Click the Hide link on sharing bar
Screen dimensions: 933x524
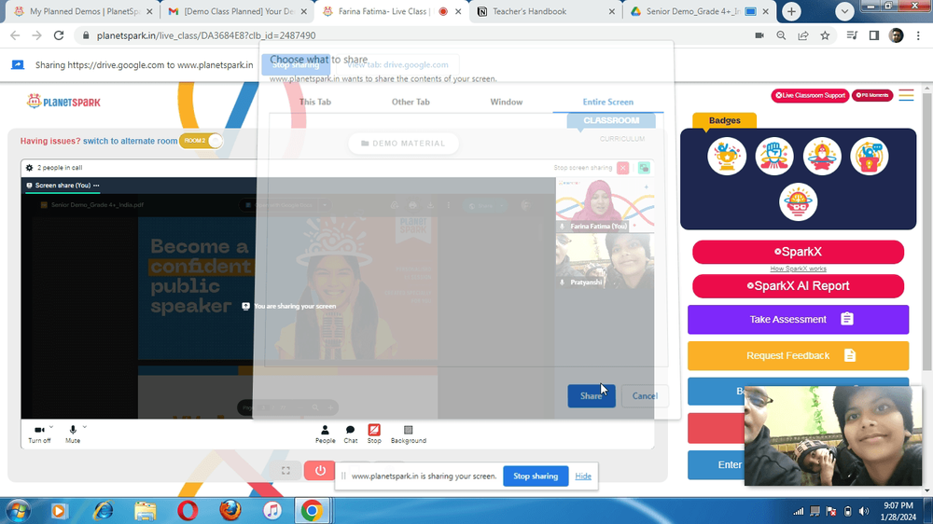pyautogui.click(x=583, y=476)
